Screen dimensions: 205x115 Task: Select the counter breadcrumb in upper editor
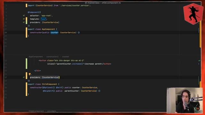(x=65, y=57)
